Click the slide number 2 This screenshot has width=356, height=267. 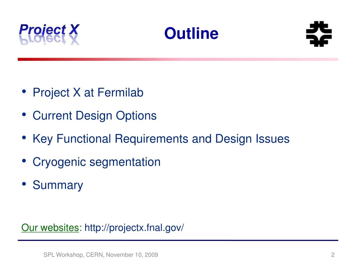pos(333,255)
